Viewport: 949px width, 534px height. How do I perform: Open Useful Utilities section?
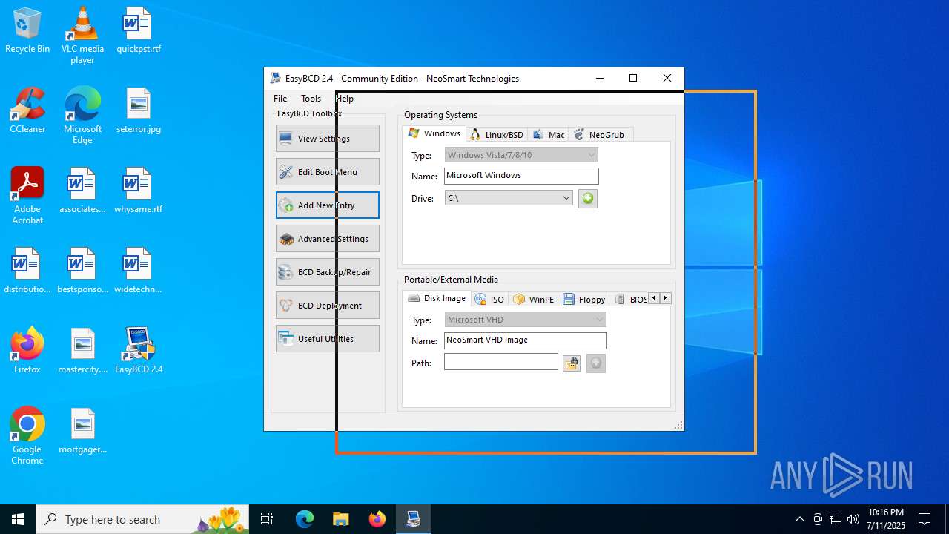coord(327,339)
